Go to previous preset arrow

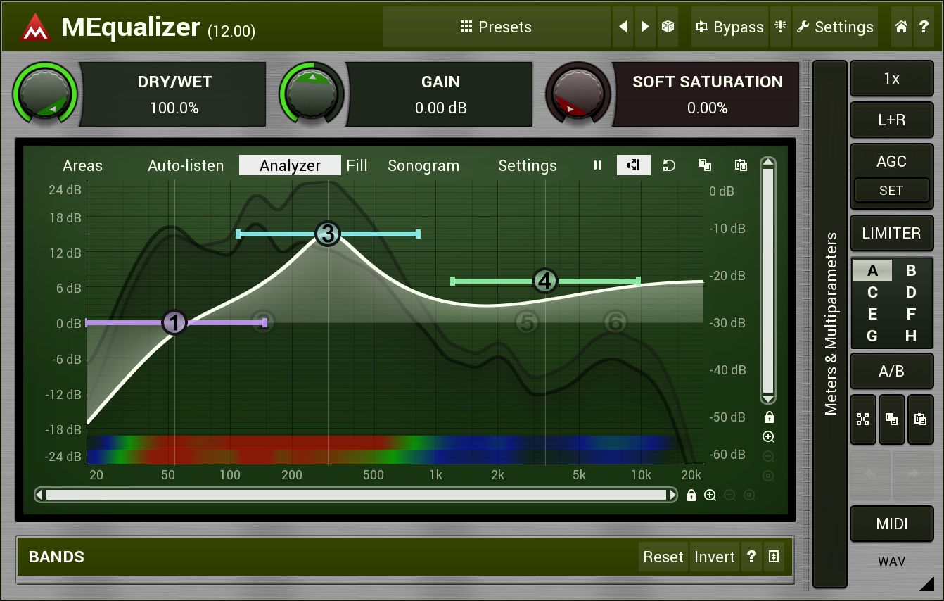coord(623,27)
